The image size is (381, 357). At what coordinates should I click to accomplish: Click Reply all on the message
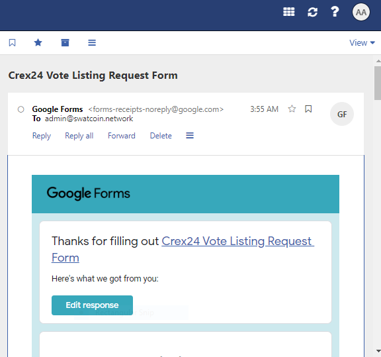pyautogui.click(x=79, y=136)
